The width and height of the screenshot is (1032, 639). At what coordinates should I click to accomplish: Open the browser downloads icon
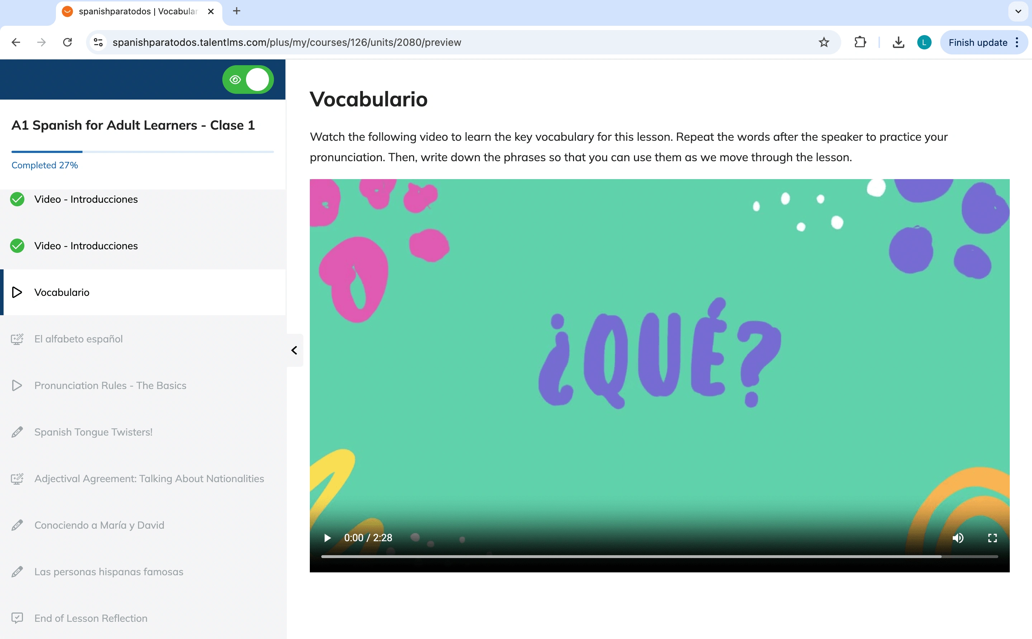[898, 42]
